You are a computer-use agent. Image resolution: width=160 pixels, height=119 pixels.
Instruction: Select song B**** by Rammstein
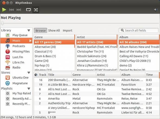tap(97, 112)
